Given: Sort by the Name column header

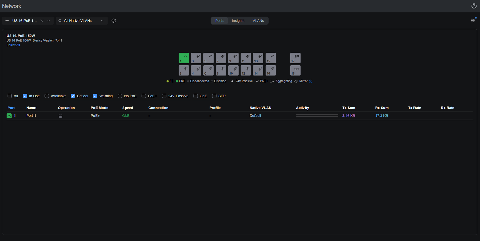Looking at the screenshot, I should [31, 108].
